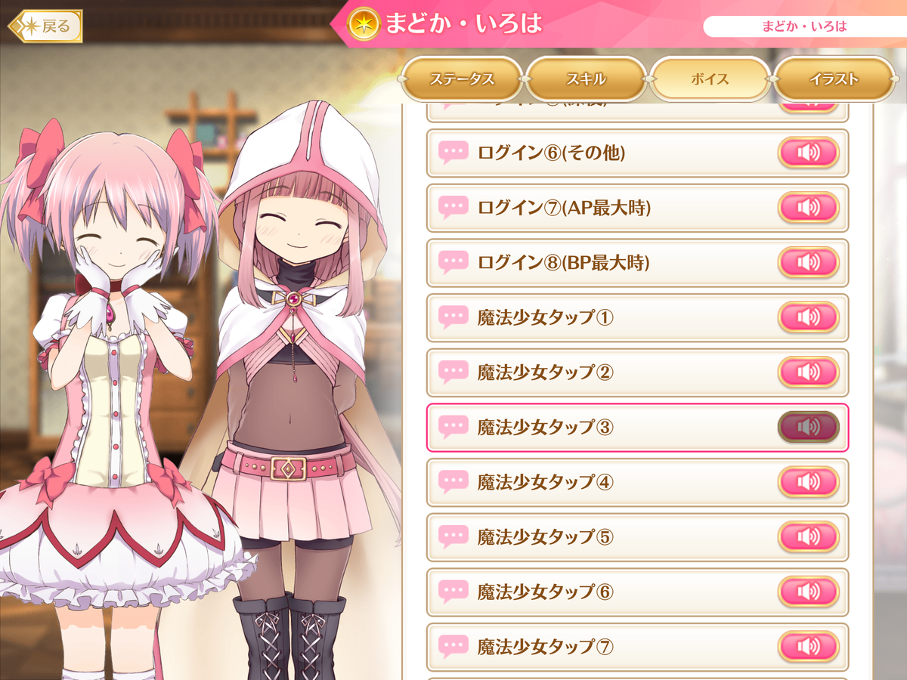
Task: Play voice for 魔法少女タップ⑦
Action: 808,647
